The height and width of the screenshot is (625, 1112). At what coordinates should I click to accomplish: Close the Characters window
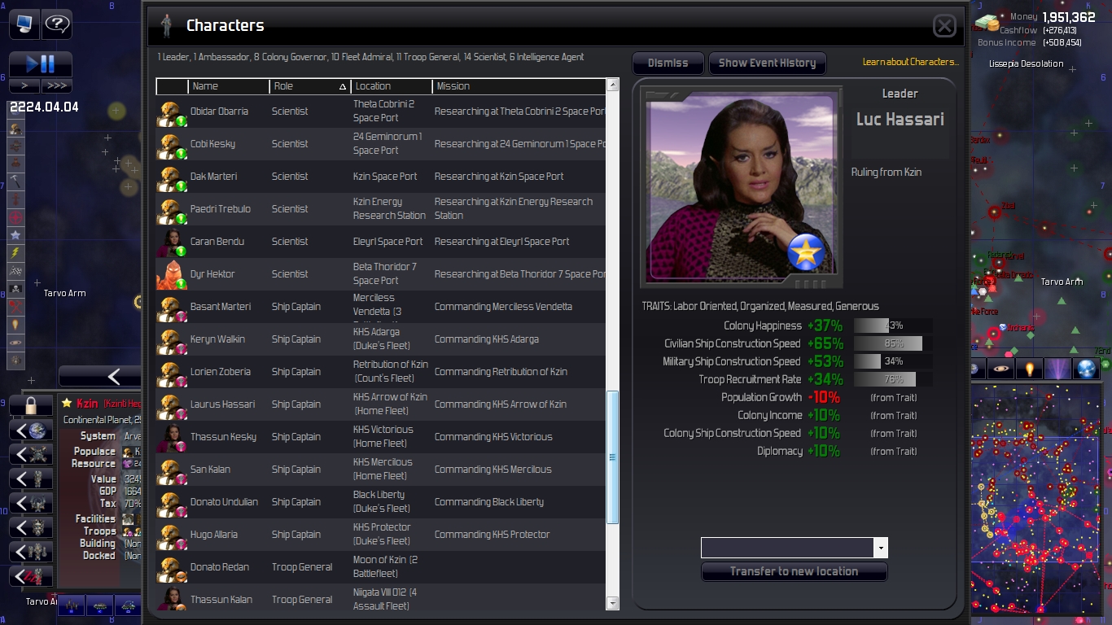coord(944,26)
